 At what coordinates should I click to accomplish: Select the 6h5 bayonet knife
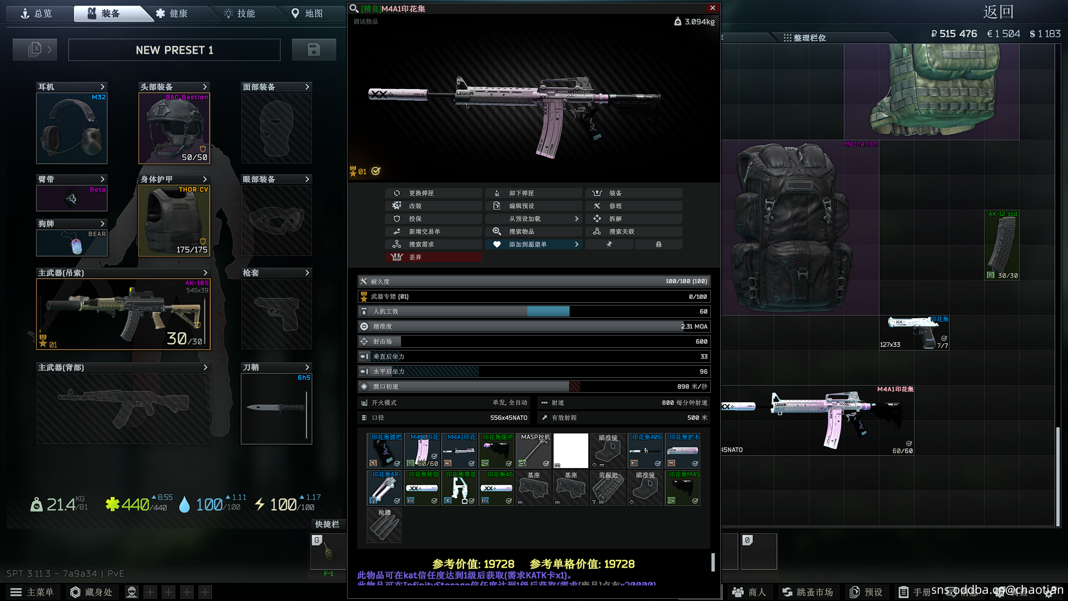click(276, 408)
